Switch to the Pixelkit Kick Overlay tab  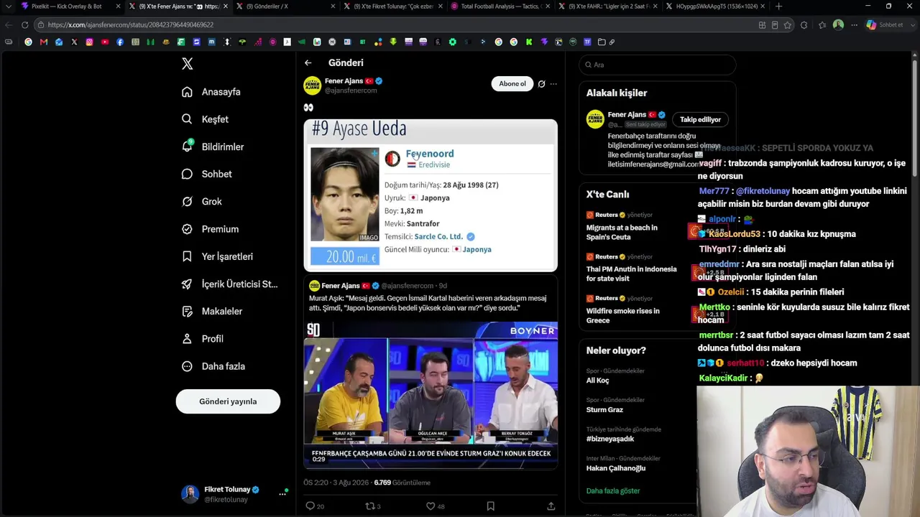(70, 6)
